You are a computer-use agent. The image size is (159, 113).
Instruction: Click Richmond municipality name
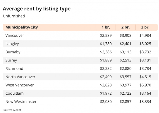tap(14, 69)
